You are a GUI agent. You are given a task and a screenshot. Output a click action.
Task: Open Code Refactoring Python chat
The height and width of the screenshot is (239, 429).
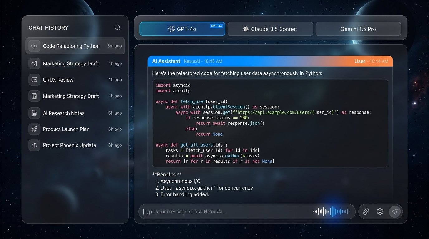click(75, 46)
